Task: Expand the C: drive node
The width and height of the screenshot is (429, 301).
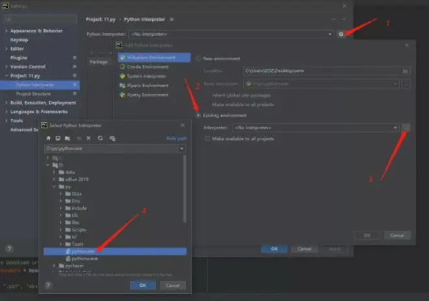Action: [48, 158]
